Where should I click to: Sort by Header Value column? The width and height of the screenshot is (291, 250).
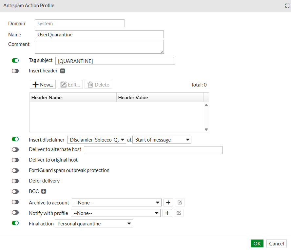(x=160, y=97)
